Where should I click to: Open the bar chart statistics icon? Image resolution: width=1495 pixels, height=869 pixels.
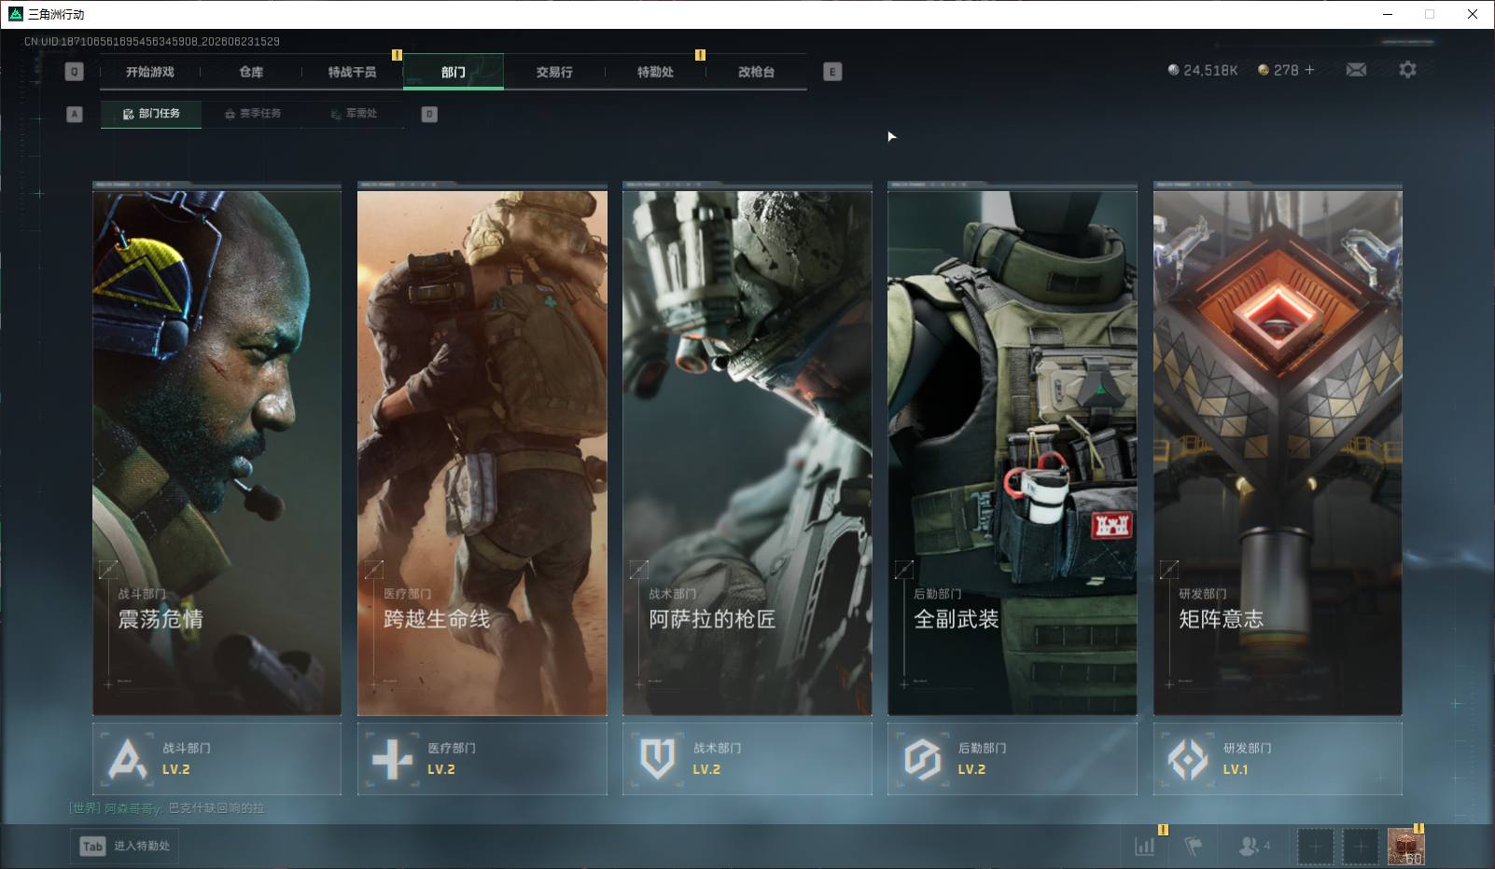(1144, 847)
